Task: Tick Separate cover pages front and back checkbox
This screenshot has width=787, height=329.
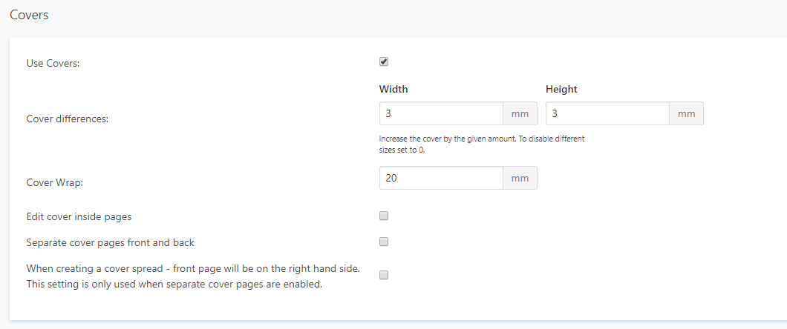Action: pyautogui.click(x=384, y=242)
